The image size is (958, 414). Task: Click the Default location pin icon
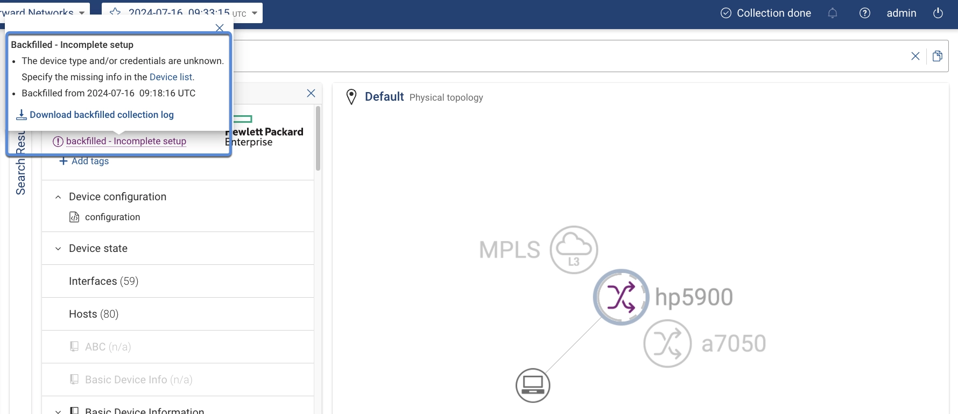click(351, 97)
